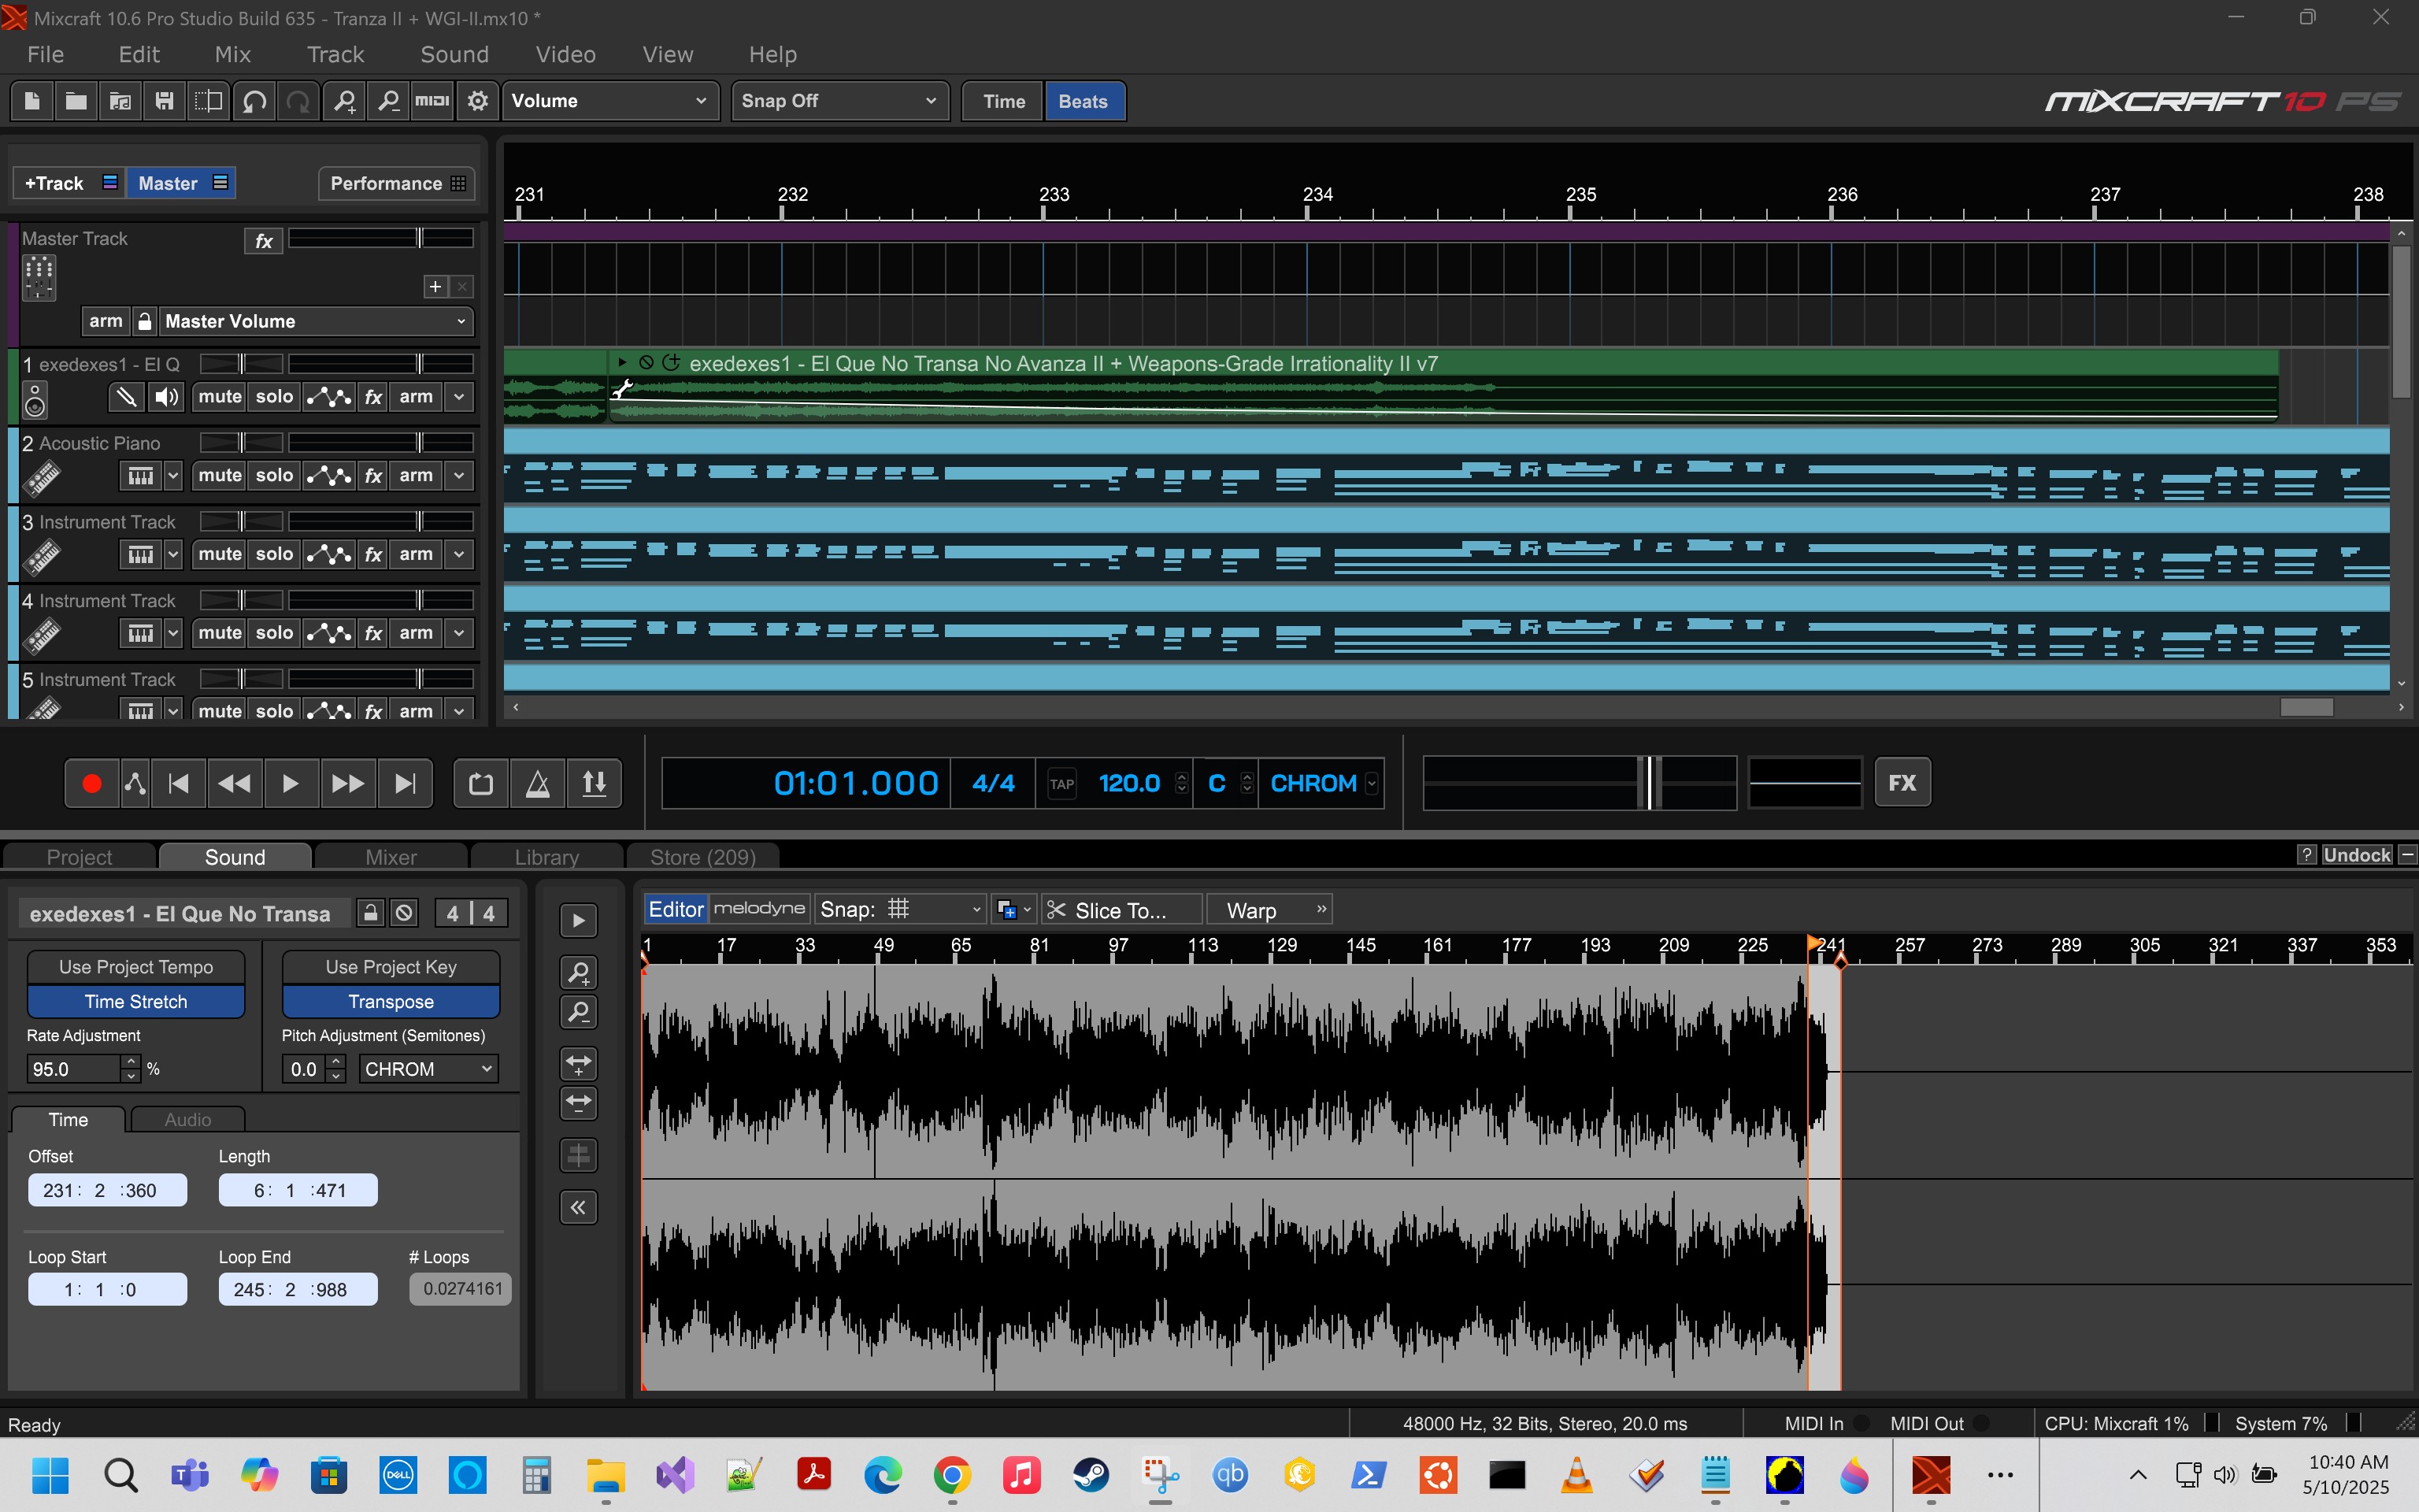
Task: Toggle automation on track 4 Instrument Track
Action: 329,633
